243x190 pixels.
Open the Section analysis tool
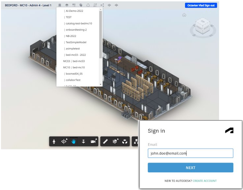(115, 141)
